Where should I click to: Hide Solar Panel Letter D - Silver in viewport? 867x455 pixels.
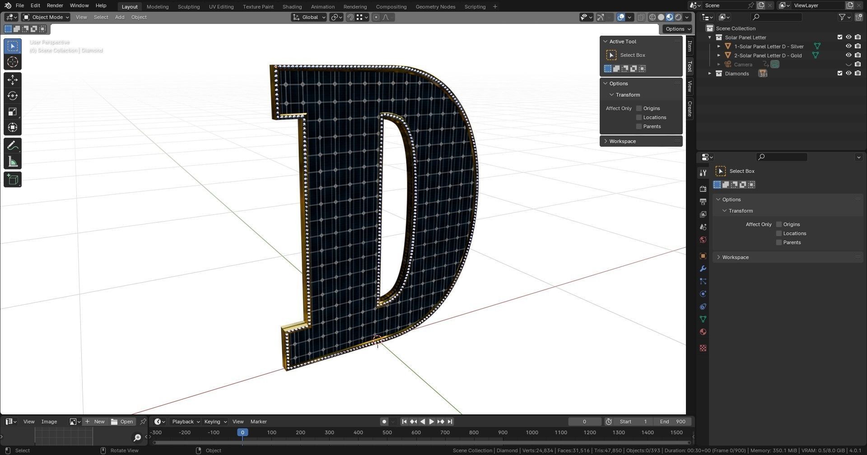[x=848, y=46]
